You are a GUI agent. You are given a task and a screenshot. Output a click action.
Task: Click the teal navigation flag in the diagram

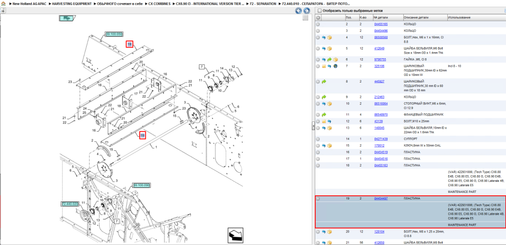(67, 18)
